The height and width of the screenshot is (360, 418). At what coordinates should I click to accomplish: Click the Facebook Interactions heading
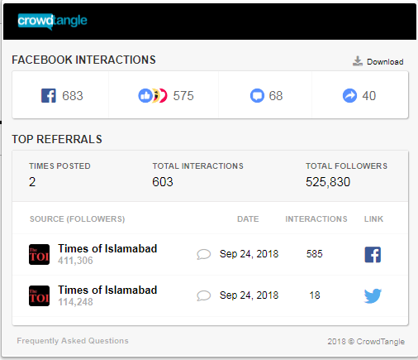[x=83, y=60]
